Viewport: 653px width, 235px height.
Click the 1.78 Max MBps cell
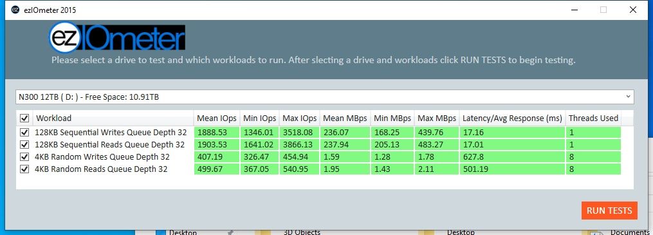tap(437, 157)
